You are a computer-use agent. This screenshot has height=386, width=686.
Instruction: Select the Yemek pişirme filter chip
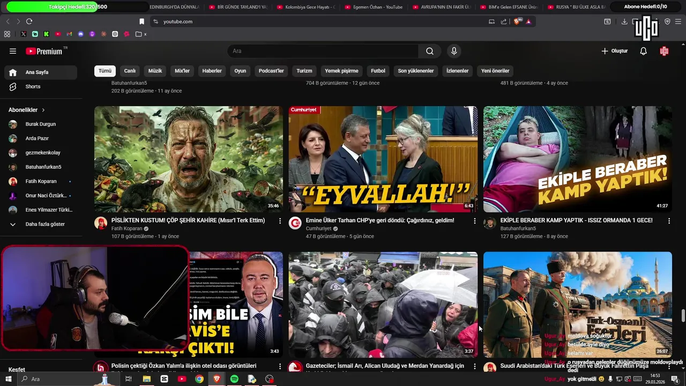point(341,71)
